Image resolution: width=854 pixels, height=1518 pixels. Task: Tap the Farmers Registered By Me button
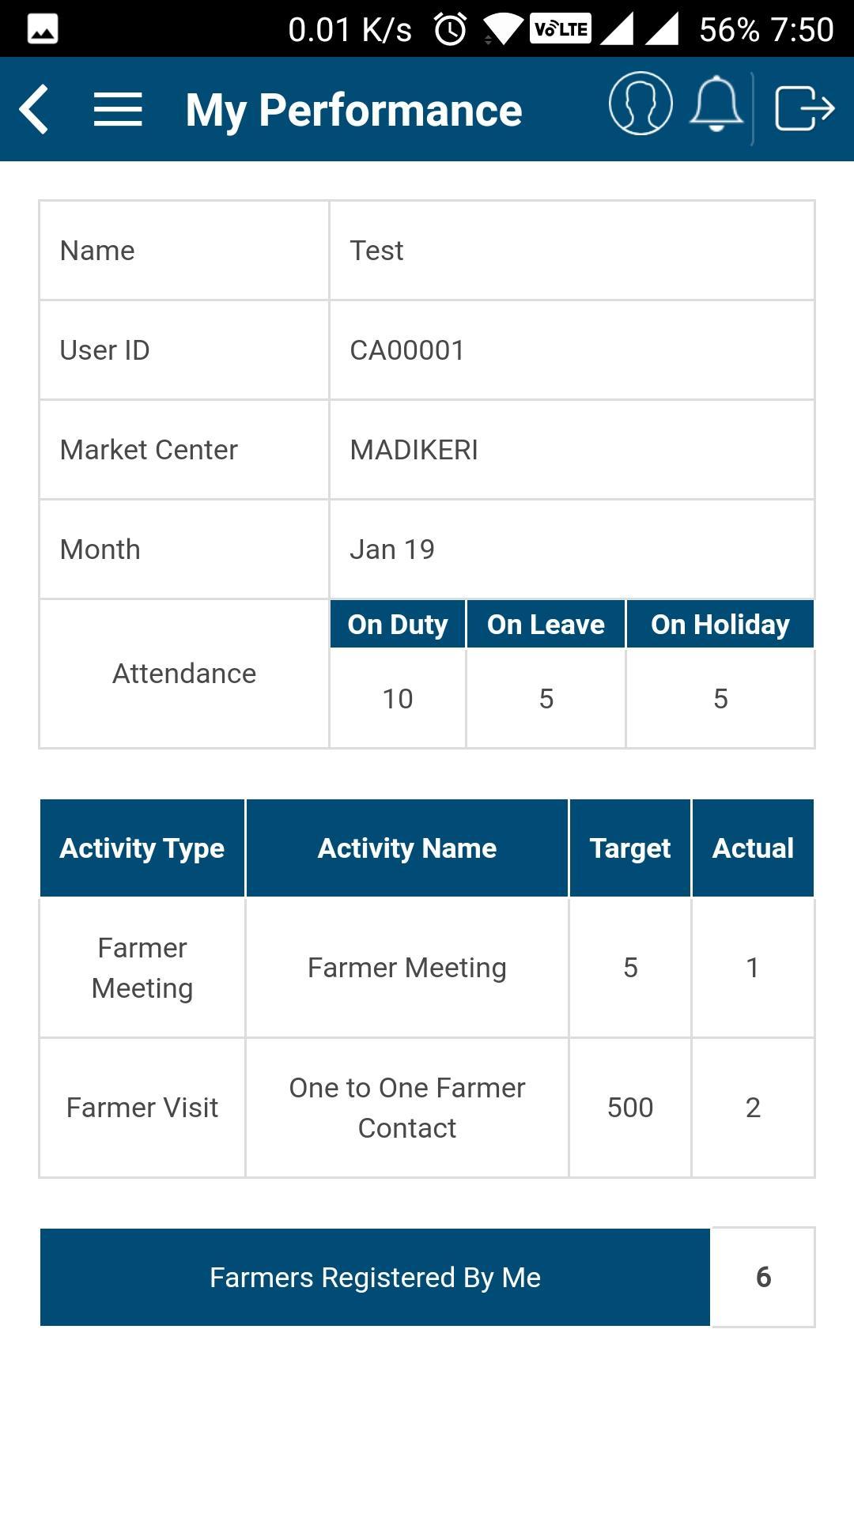(x=375, y=1277)
